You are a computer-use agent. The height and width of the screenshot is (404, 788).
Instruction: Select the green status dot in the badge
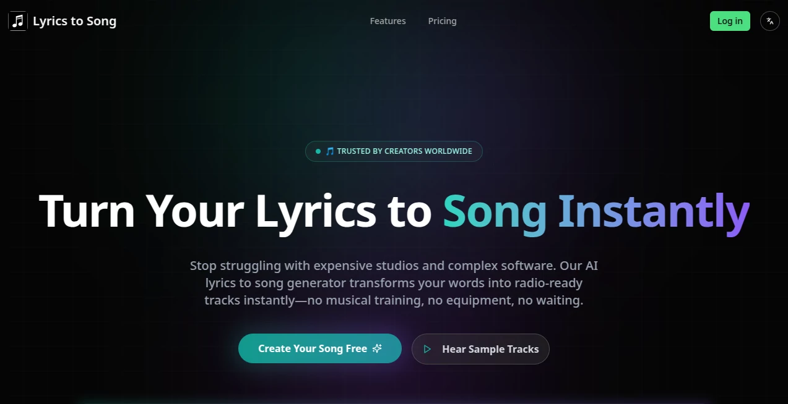pyautogui.click(x=319, y=151)
